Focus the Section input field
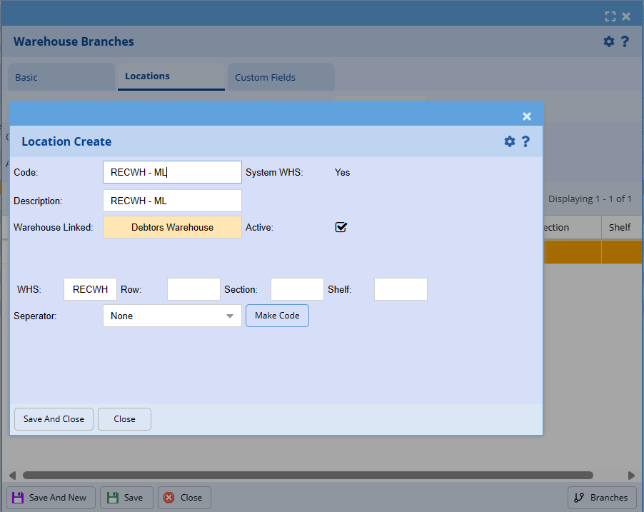 point(297,289)
